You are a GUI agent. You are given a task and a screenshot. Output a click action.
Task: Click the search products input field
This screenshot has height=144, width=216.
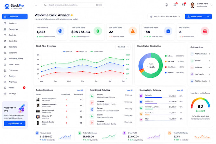73,5
